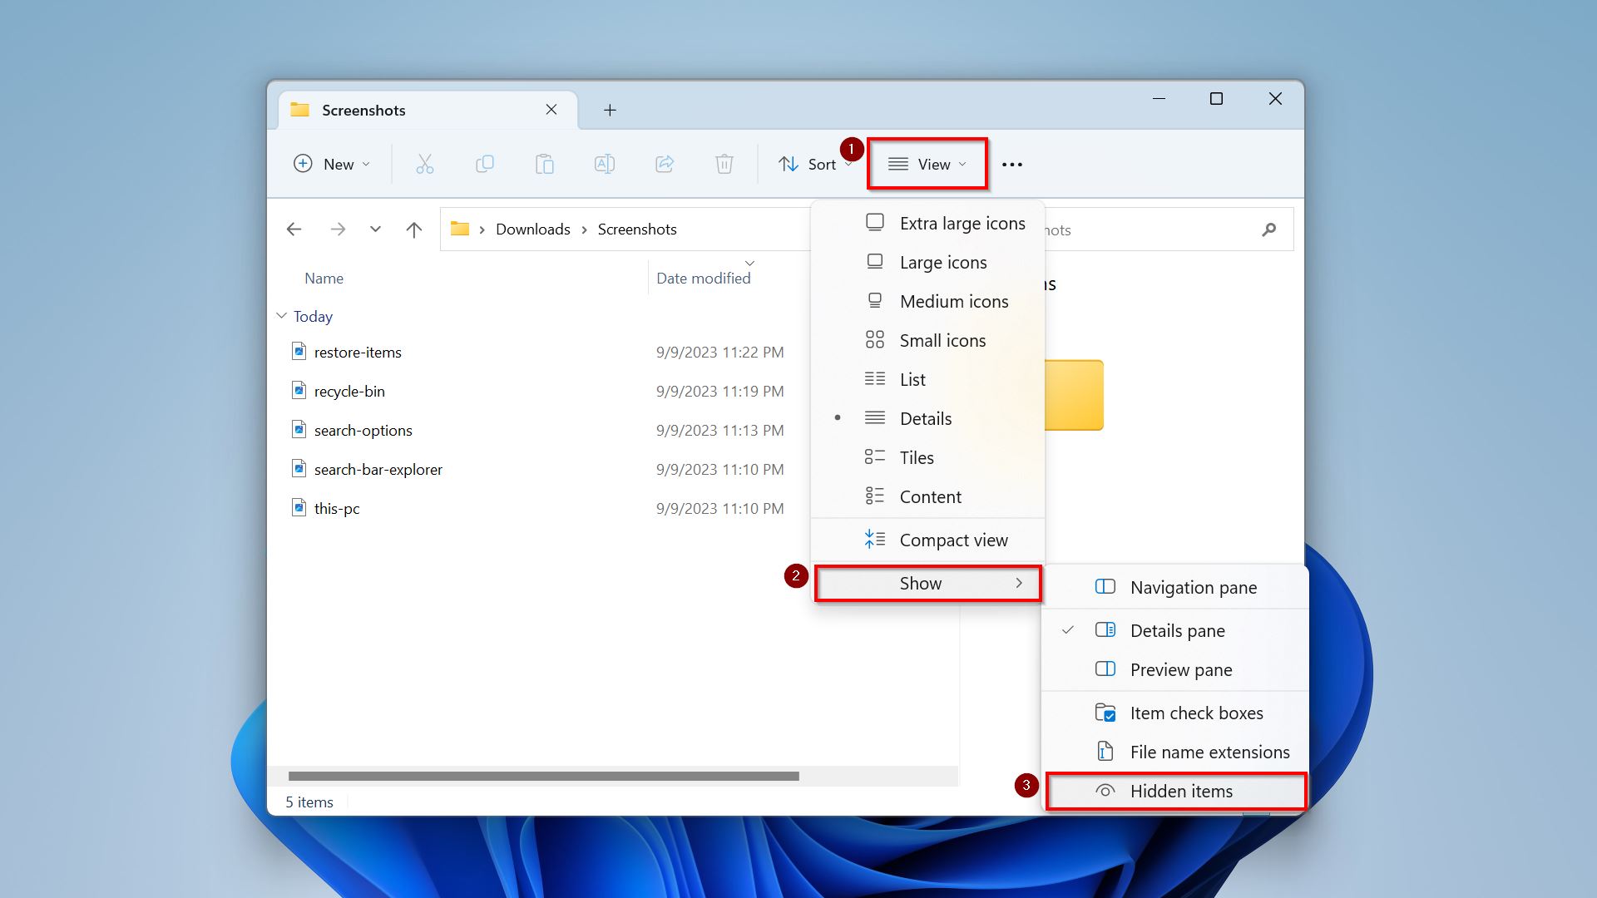
Task: Toggle Item check boxes display
Action: pos(1195,713)
